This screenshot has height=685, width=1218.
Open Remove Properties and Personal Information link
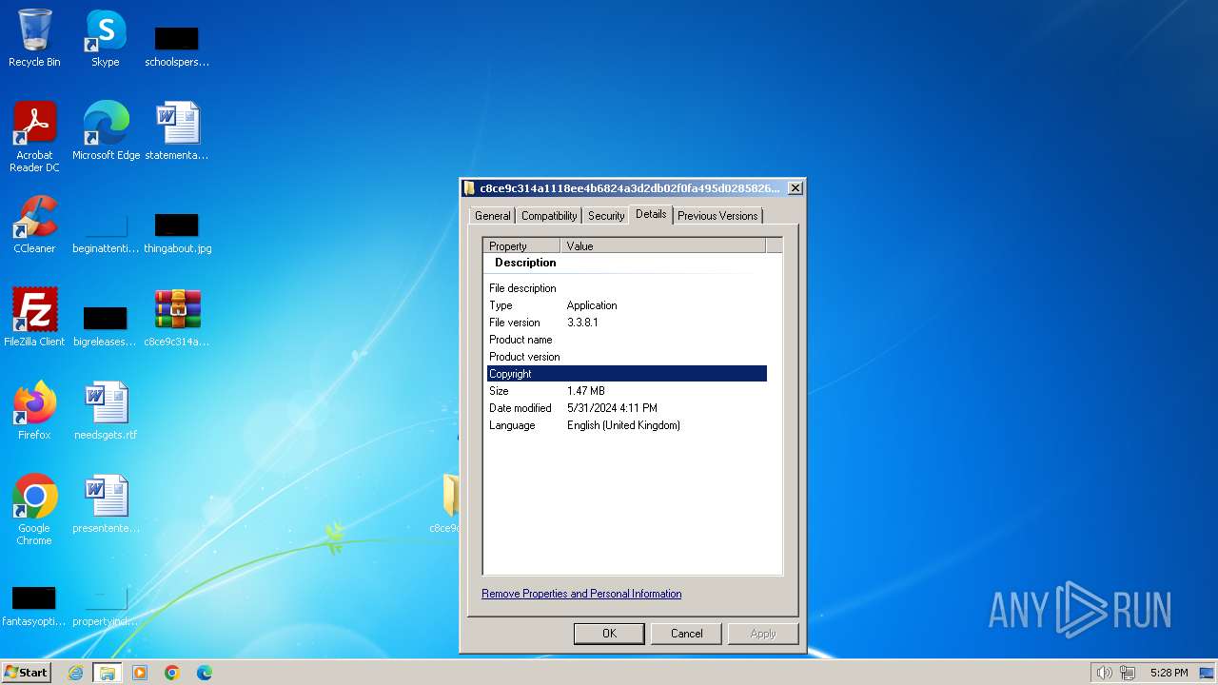(x=581, y=594)
